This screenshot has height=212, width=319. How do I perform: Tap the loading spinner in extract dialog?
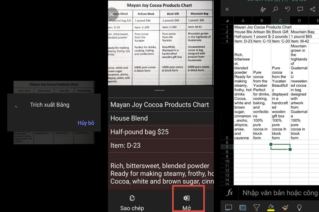tap(16, 106)
